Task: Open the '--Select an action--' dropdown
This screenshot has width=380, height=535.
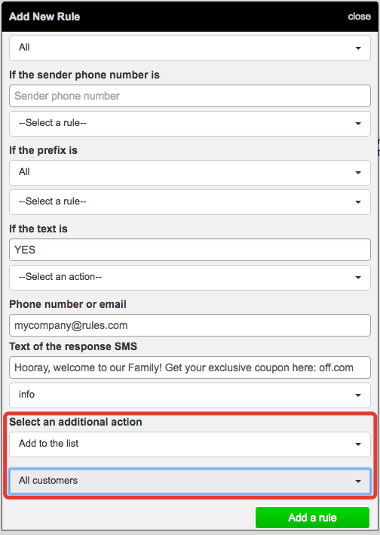Action: click(x=190, y=278)
